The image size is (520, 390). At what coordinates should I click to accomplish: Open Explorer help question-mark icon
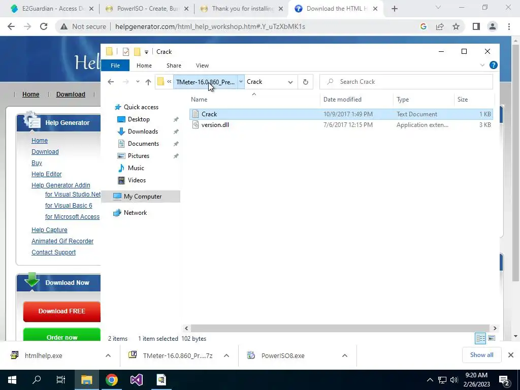tap(494, 65)
